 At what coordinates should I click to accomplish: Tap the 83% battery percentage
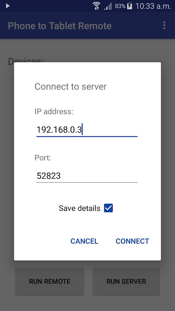120,6
